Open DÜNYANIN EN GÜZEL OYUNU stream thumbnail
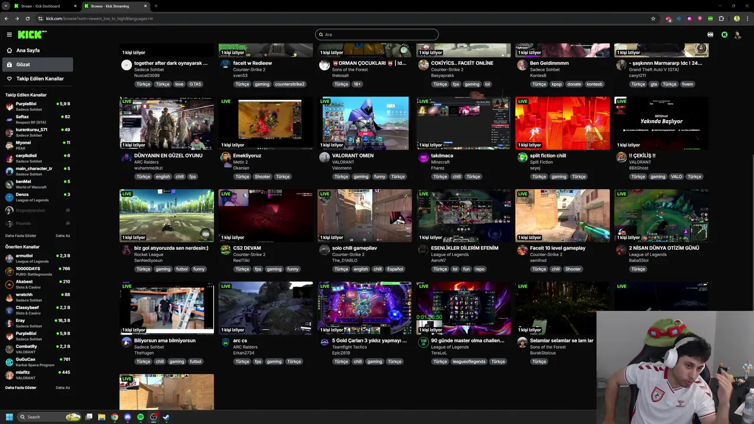The height and width of the screenshot is (424, 754). click(167, 123)
